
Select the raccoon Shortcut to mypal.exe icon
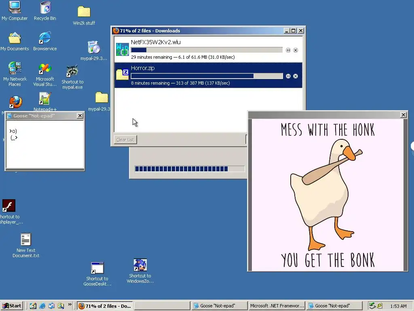(72, 77)
